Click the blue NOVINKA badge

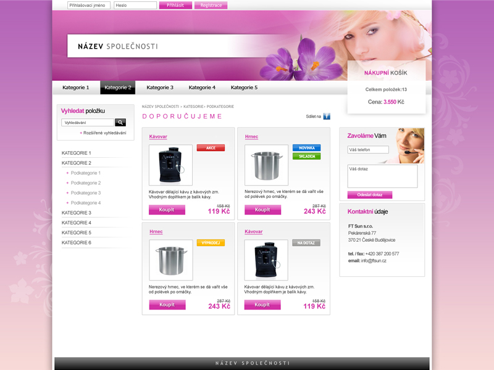point(306,148)
